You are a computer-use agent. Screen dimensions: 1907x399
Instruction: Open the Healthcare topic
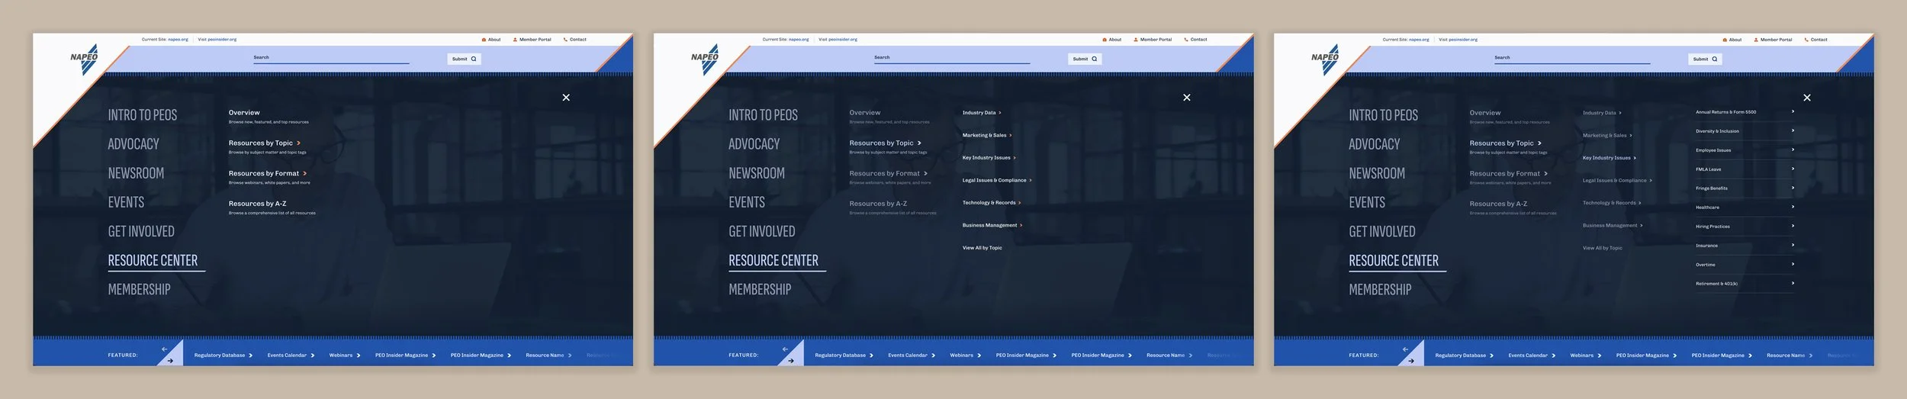[x=1745, y=208]
